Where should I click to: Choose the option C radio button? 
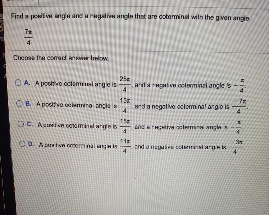point(22,125)
